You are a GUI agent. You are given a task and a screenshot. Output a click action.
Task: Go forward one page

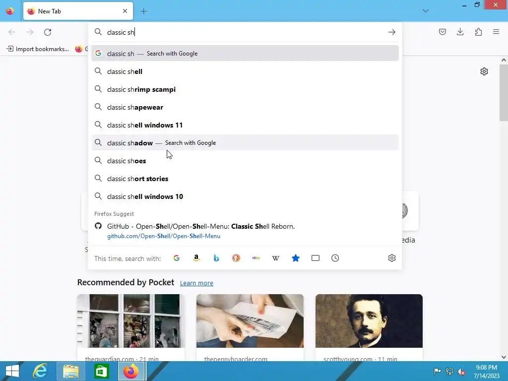pyautogui.click(x=30, y=32)
